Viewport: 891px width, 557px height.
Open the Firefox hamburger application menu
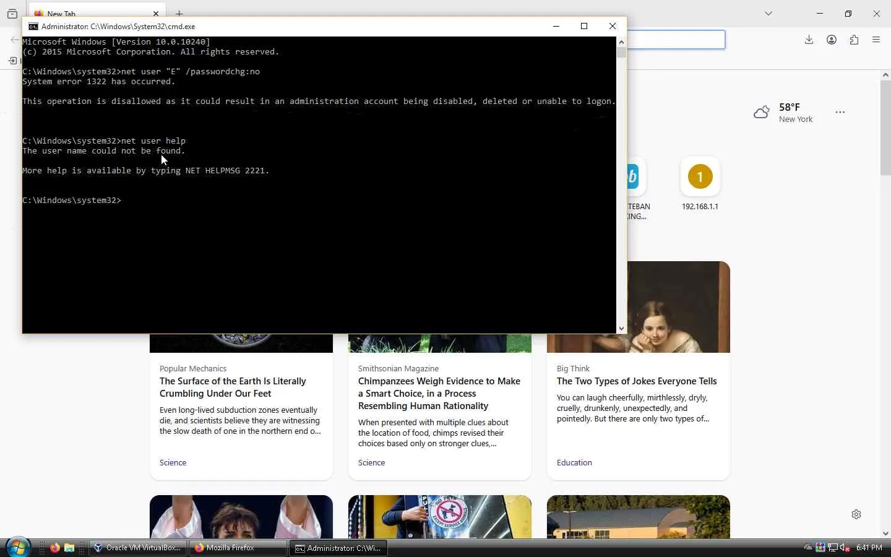[876, 40]
